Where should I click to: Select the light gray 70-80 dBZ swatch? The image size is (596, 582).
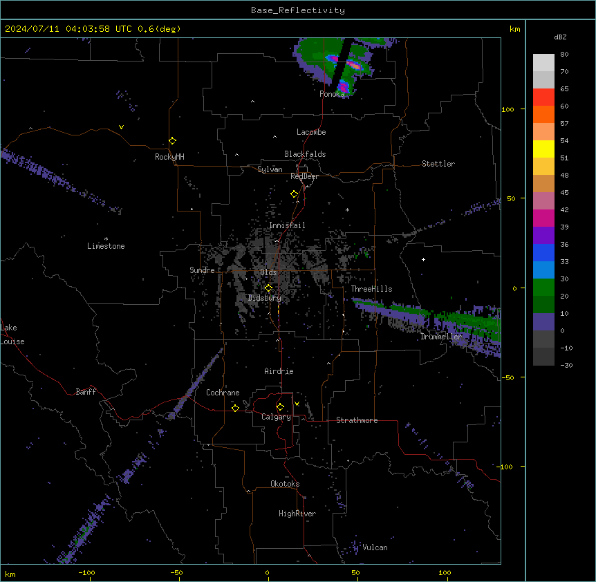(x=543, y=63)
